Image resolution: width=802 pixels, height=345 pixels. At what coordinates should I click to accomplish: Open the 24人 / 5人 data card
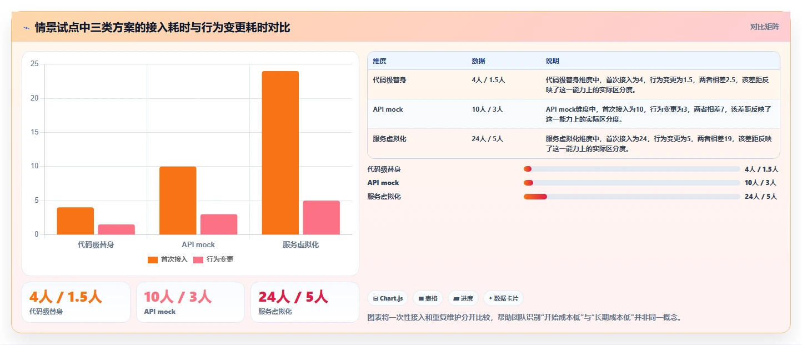tap(305, 302)
